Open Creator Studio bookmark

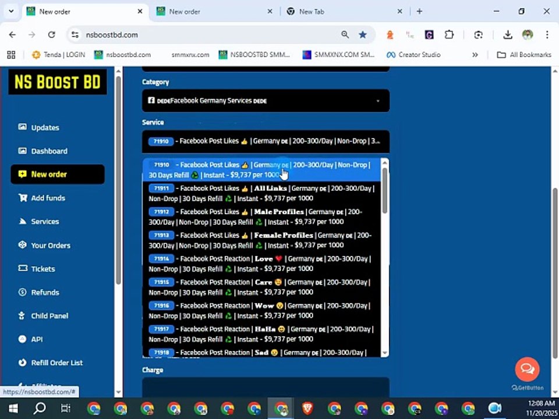[x=413, y=55]
